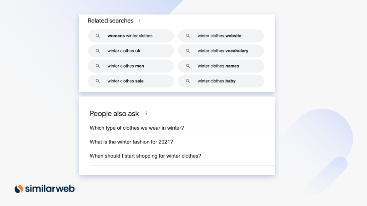
Task: Open the winter clothes names related search
Action: (221, 66)
